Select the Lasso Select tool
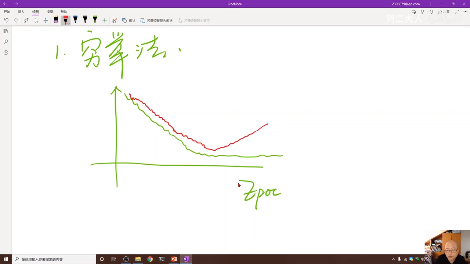This screenshot has height=264, width=470. click(36, 21)
